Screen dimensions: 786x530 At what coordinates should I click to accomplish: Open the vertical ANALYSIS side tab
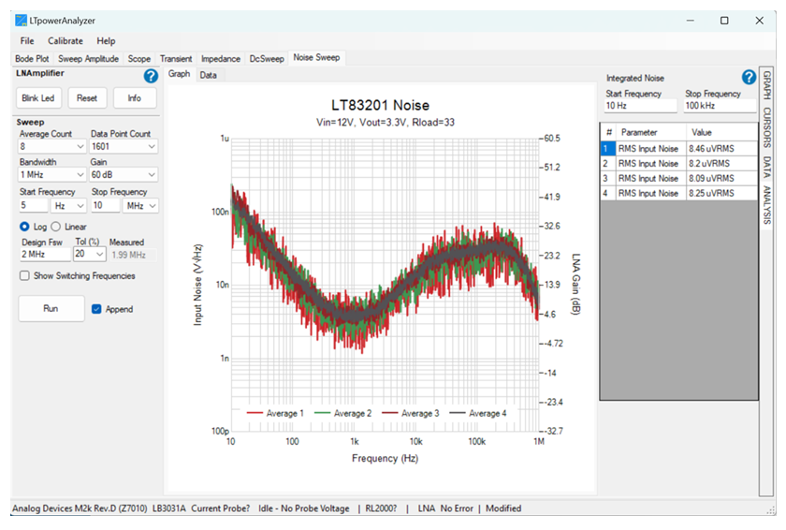coord(766,204)
